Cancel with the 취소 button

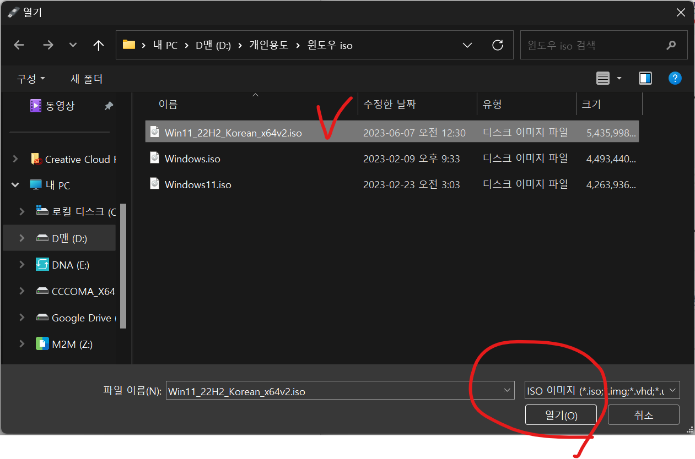644,415
